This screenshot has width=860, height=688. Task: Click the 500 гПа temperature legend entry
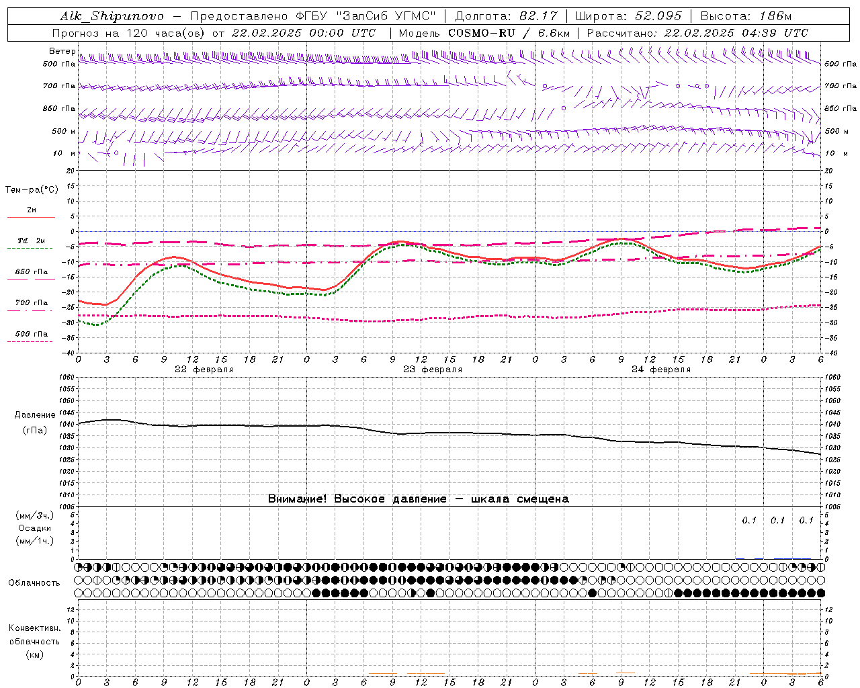[32, 334]
